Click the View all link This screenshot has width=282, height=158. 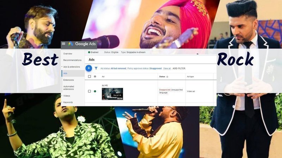[x=167, y=68]
